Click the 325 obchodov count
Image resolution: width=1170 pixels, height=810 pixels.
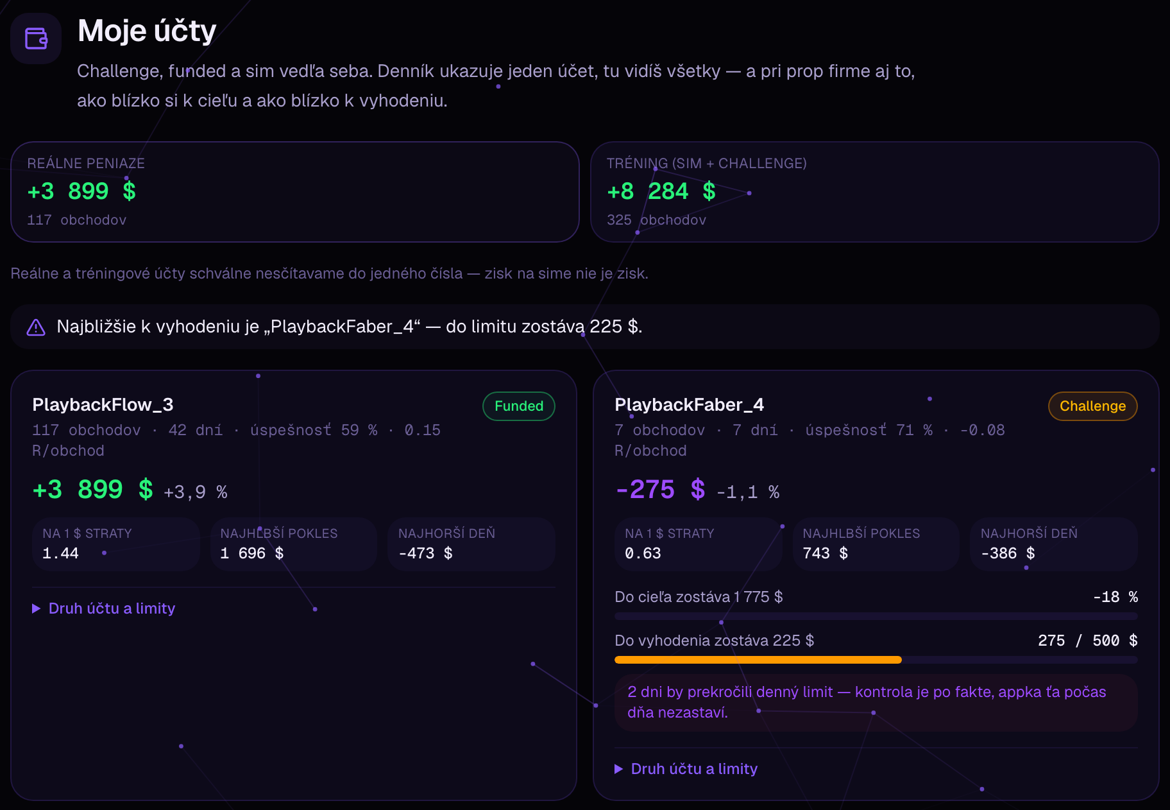656,220
